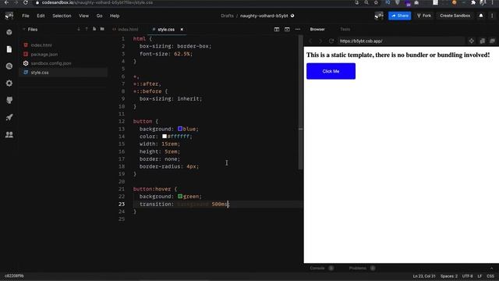Open the Spaces: 2 indentation selector
Screen dimensions: 499x281
click(x=449, y=276)
